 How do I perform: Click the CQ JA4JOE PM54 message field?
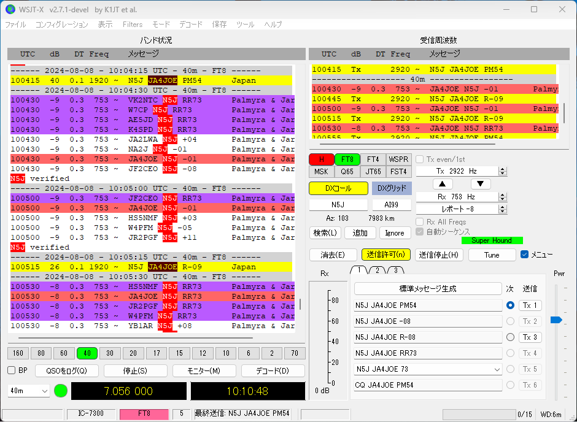[x=428, y=385]
